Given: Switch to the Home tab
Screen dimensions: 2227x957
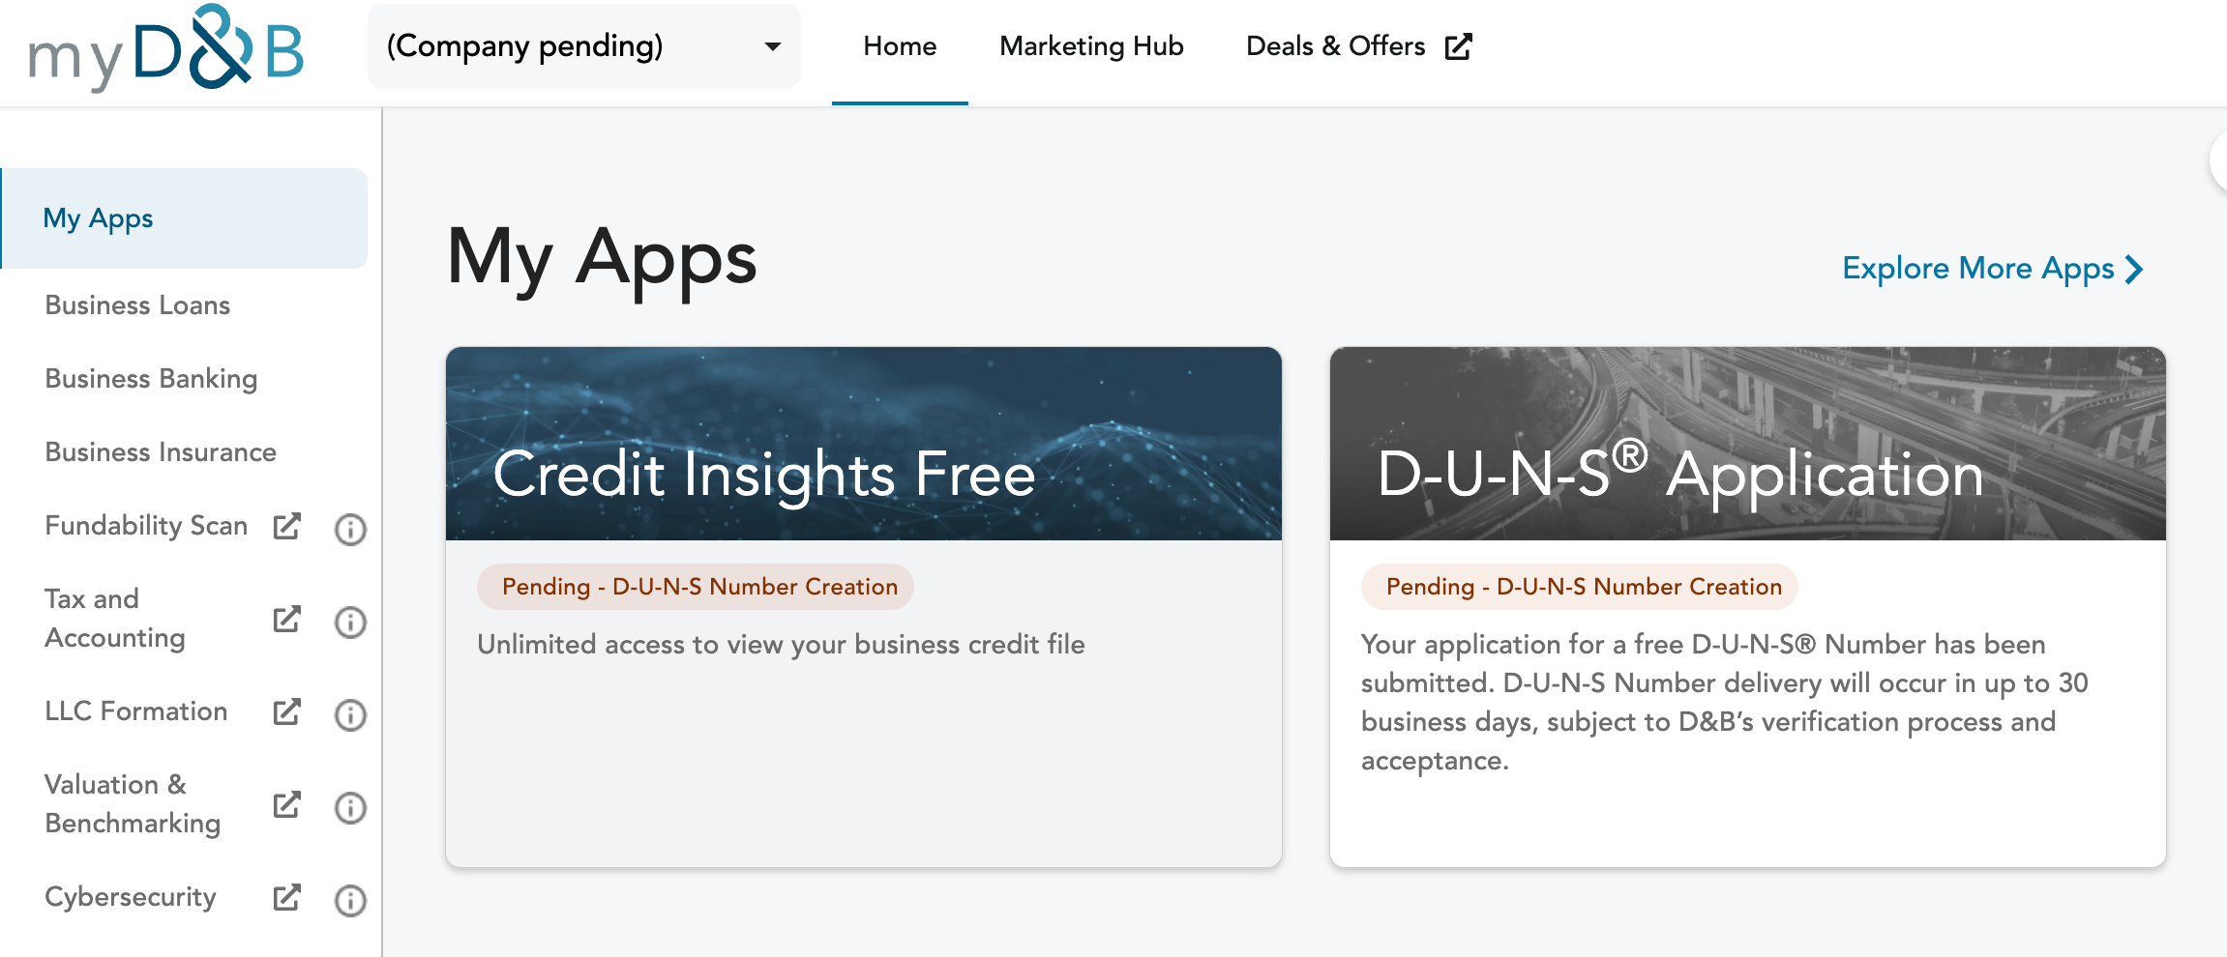Looking at the screenshot, I should pyautogui.click(x=900, y=46).
